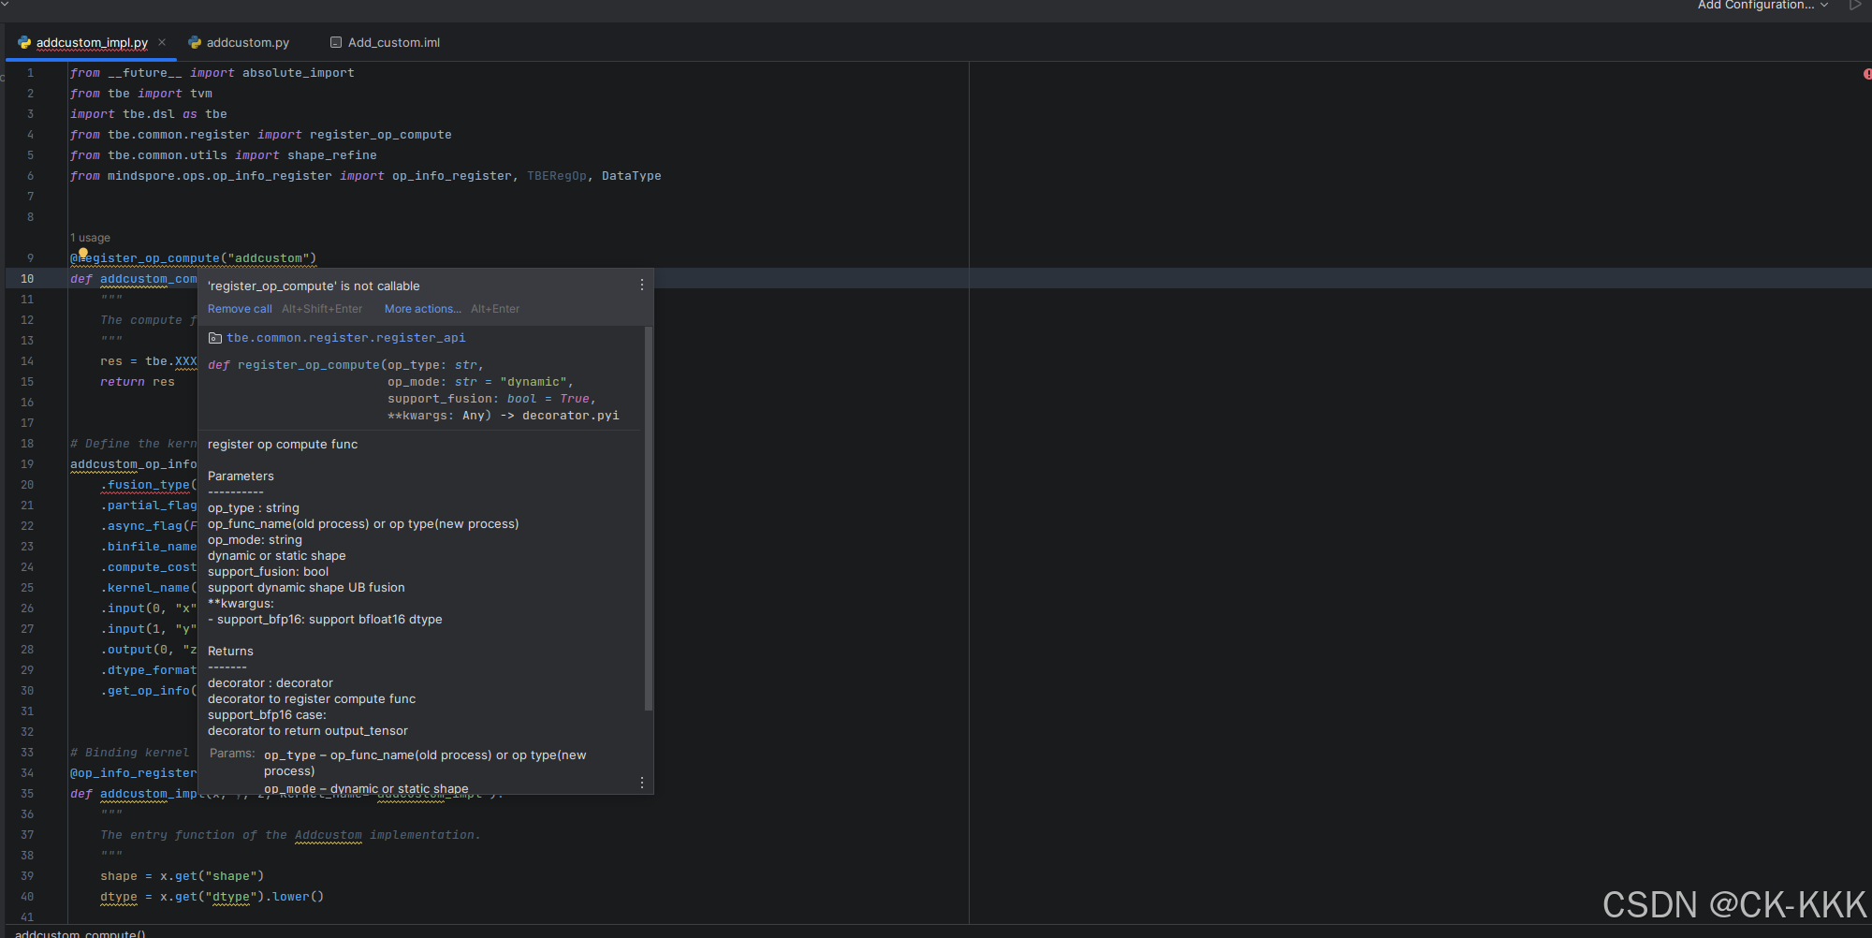Click the folder icon beside tbe.common.register.register_api

point(215,338)
